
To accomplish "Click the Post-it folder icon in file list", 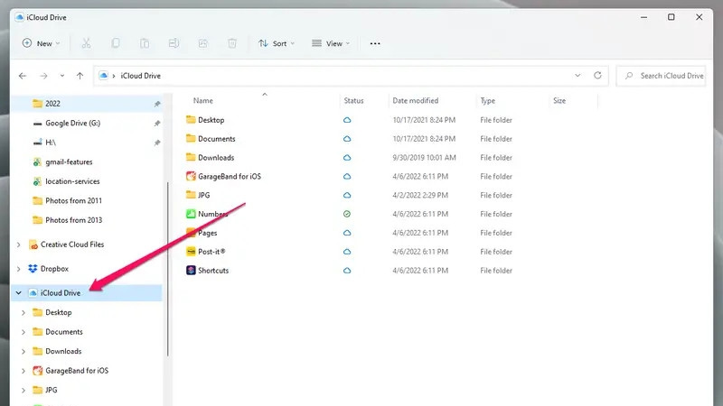I will click(191, 252).
